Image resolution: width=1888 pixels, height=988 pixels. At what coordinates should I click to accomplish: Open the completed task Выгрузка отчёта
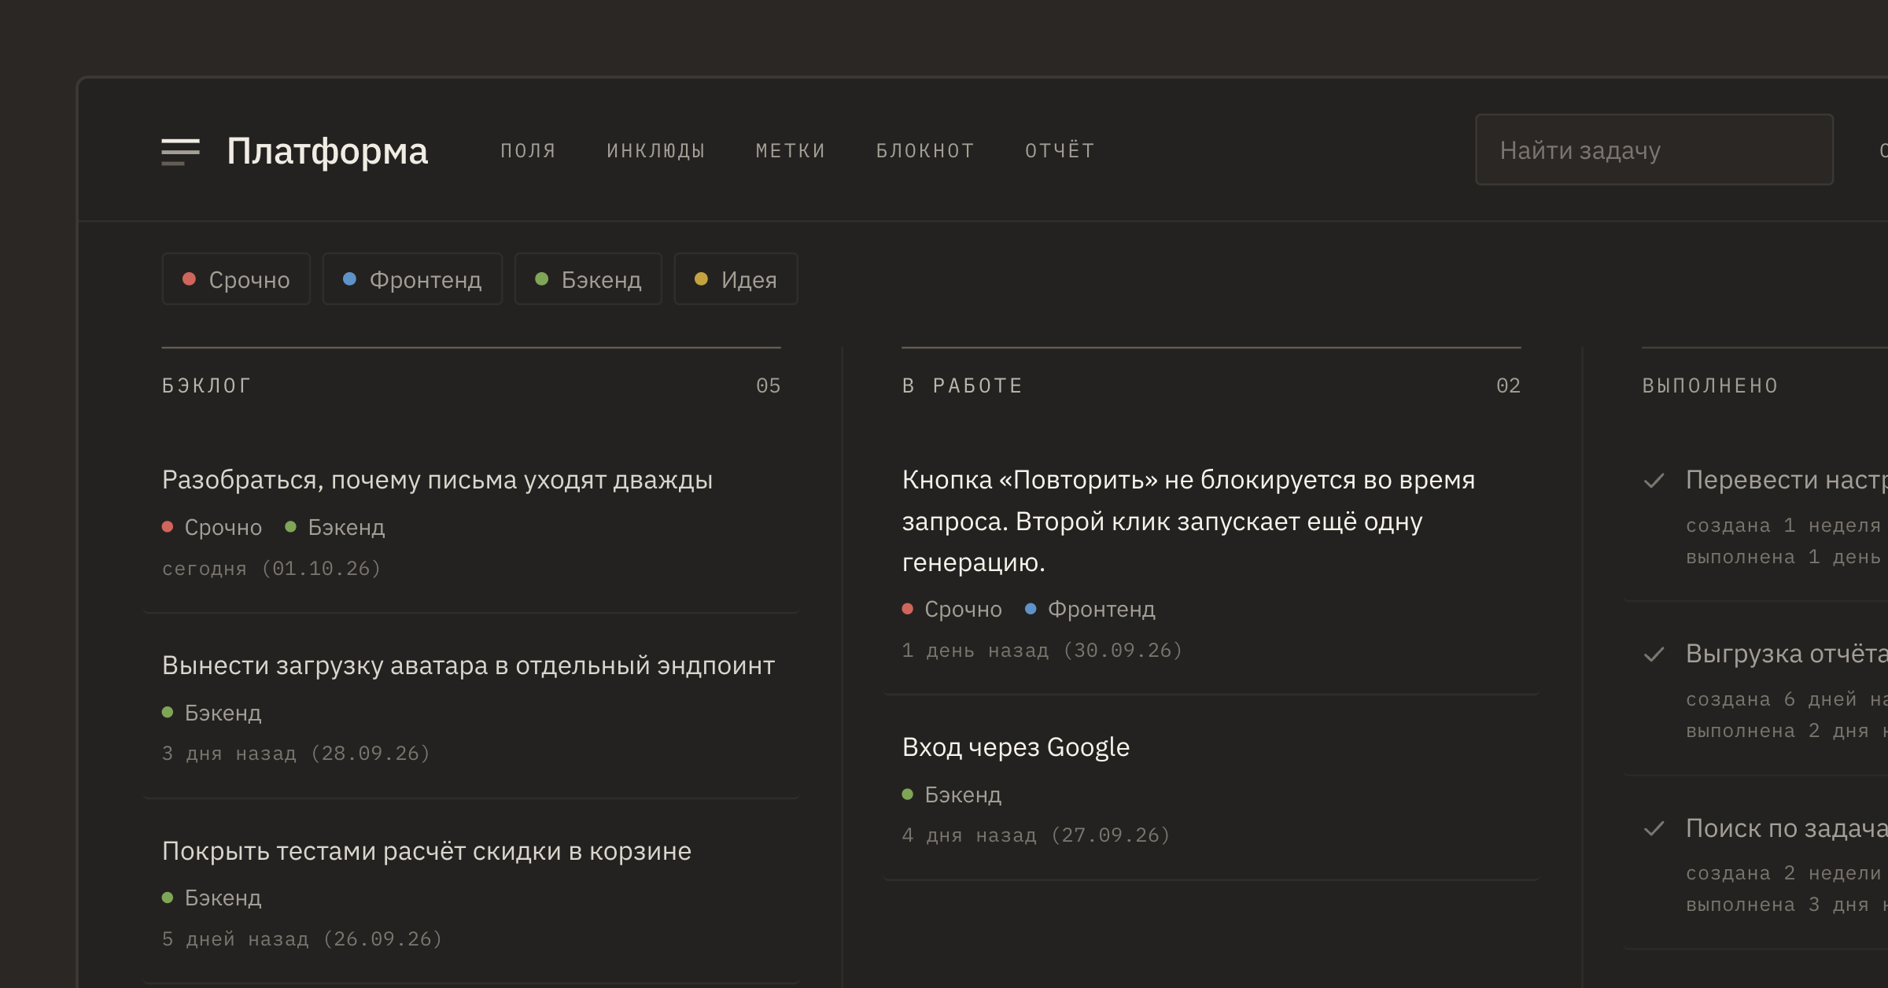(x=1787, y=654)
